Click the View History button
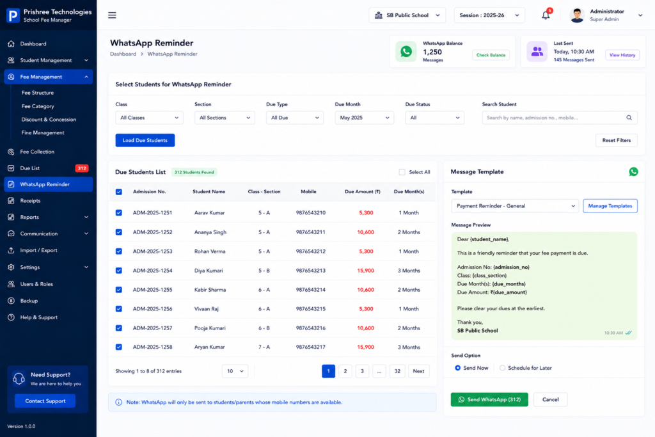 coord(622,55)
